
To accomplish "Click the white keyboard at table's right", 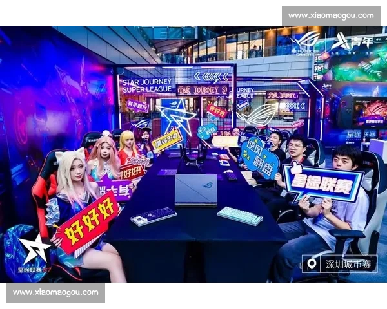I will [239, 216].
